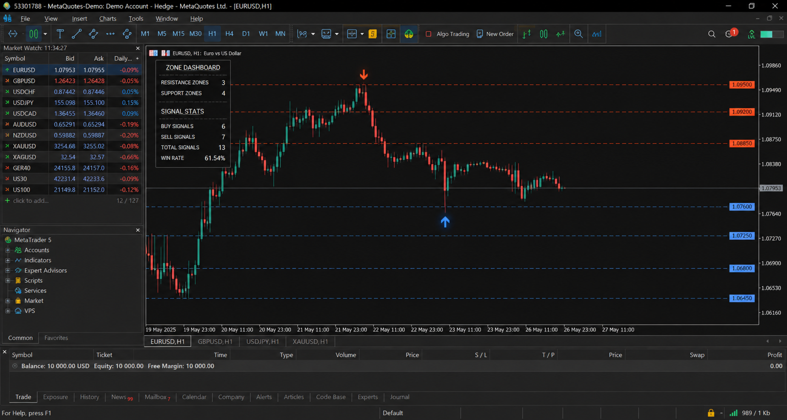The width and height of the screenshot is (787, 420).
Task: Switch chart to H4 timeframe
Action: pos(229,34)
